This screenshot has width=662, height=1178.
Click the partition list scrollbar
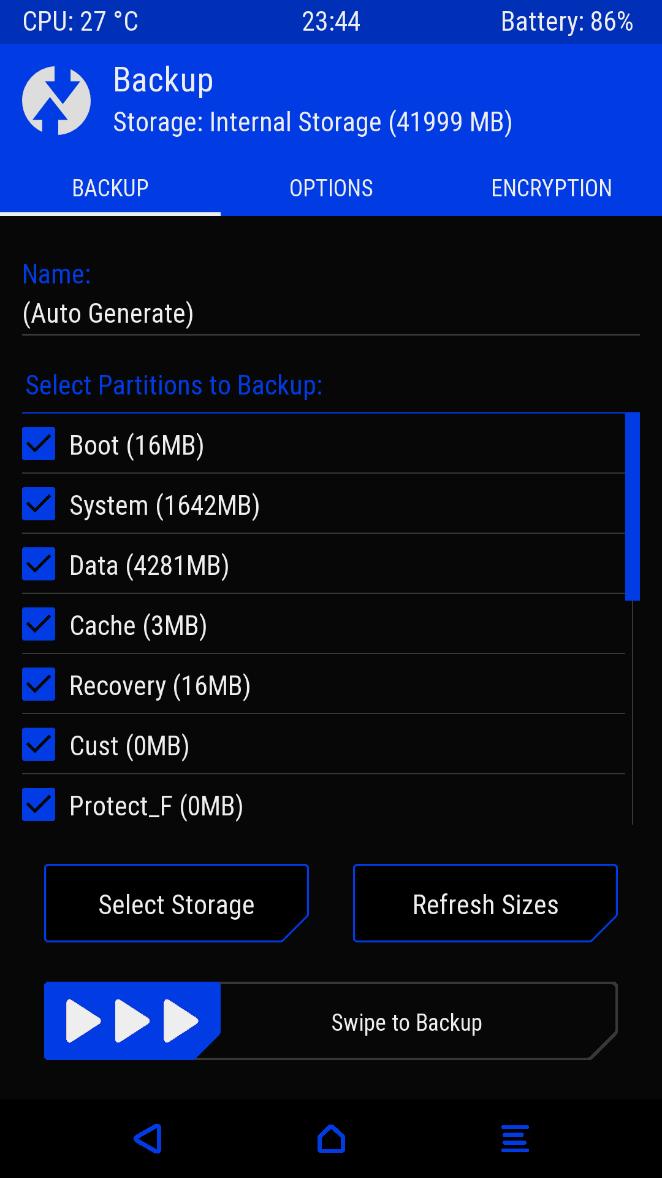coord(633,507)
